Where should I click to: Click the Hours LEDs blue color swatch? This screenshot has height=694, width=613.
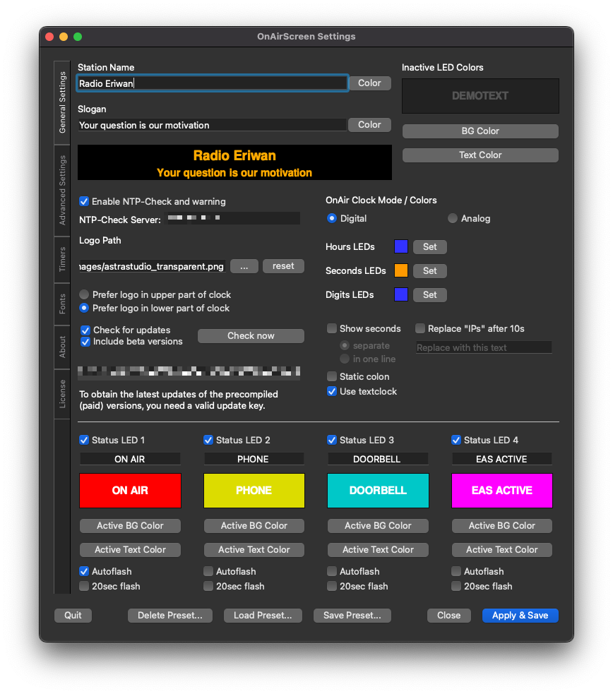pos(401,247)
